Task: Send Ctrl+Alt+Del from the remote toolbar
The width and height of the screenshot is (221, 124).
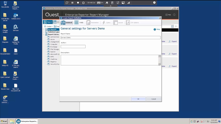Action: pyautogui.click(x=91, y=3)
